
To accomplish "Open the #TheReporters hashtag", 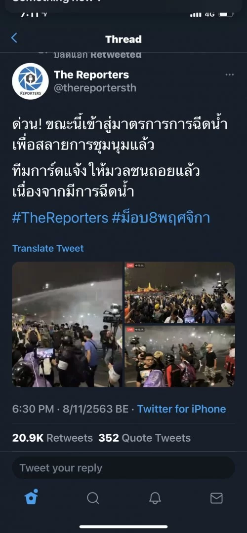I will tap(60, 218).
